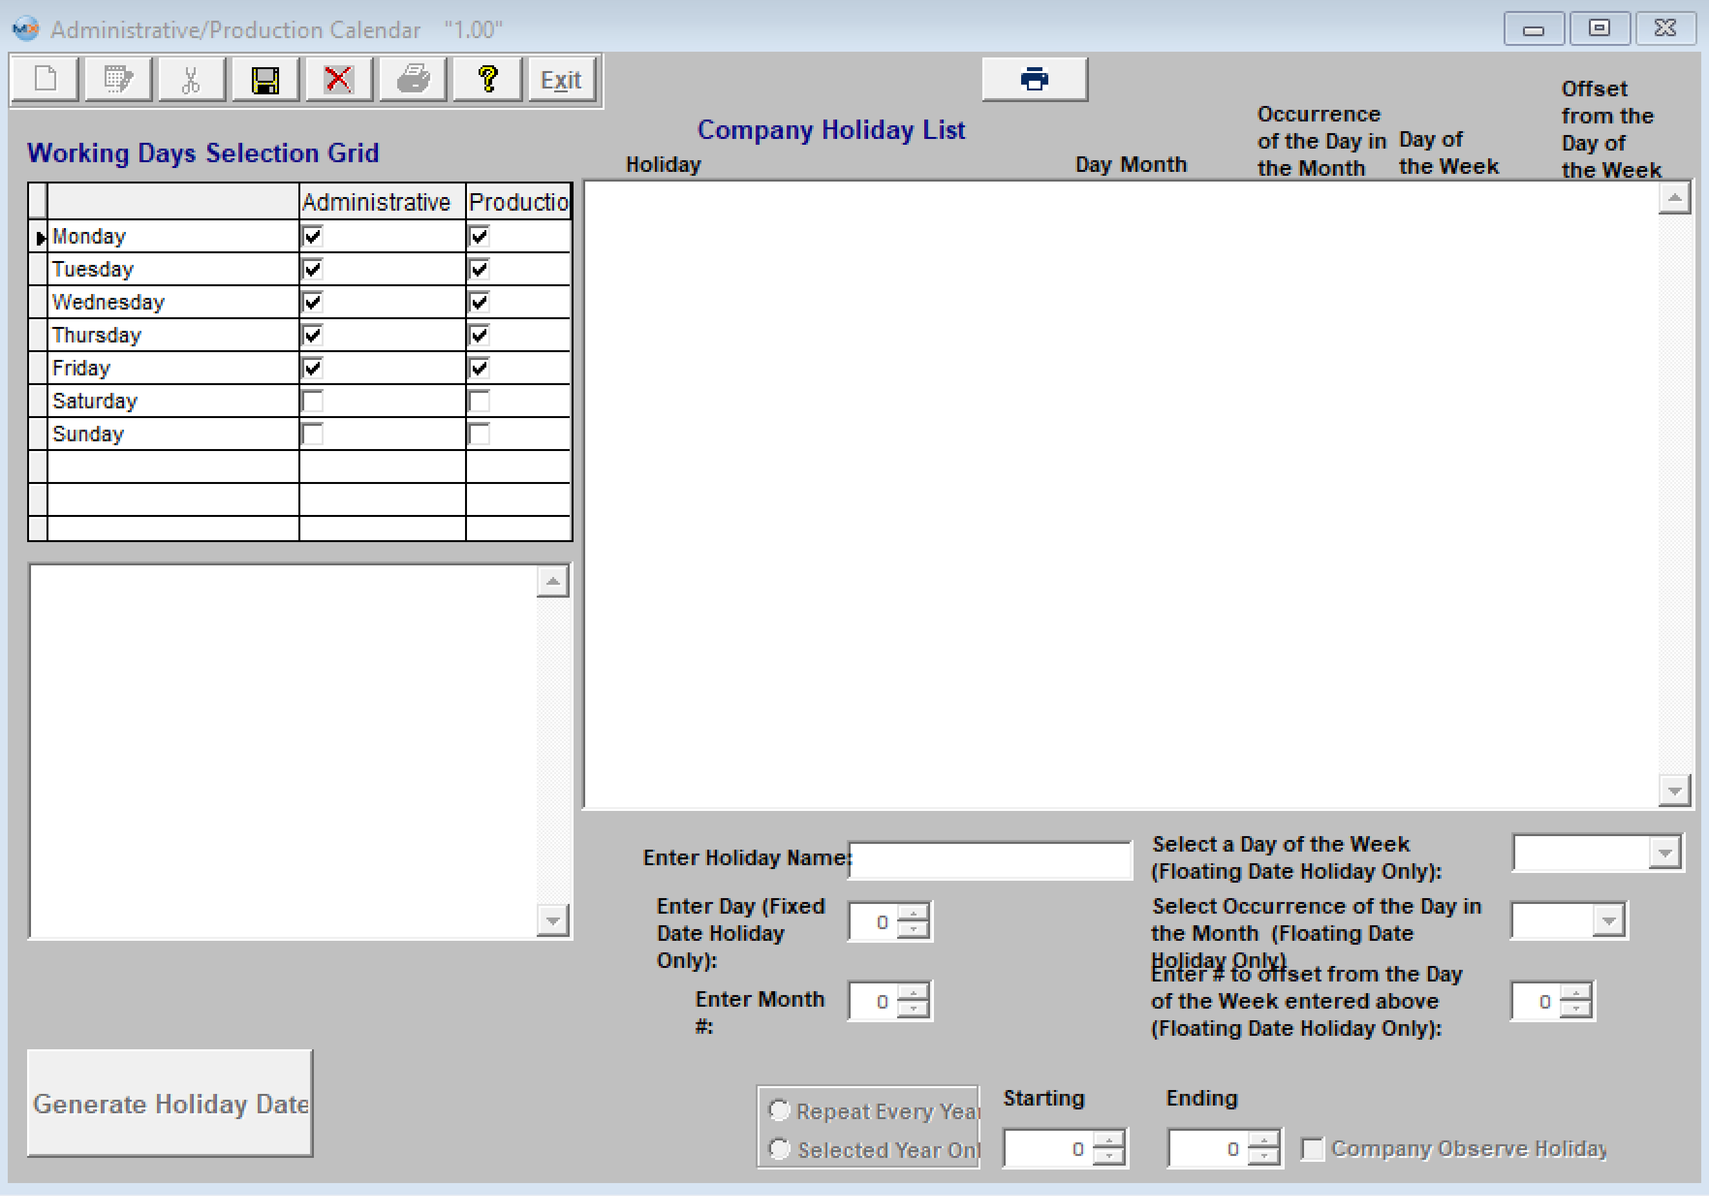
Task: Click the Exit toolbar button
Action: 561,79
